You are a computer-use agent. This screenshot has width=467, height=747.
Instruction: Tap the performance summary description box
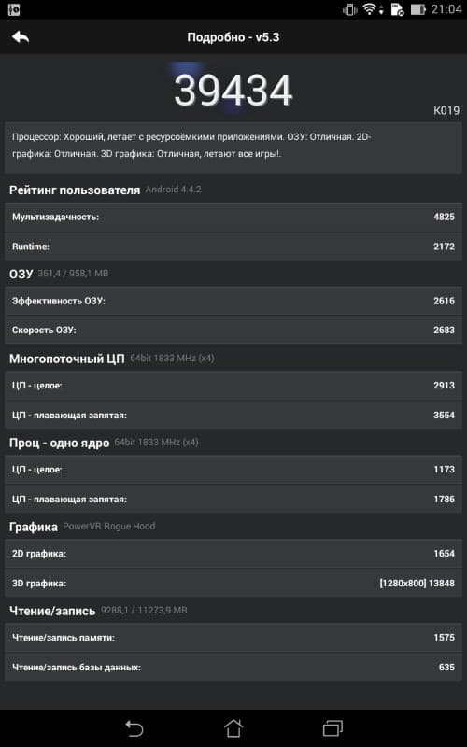(x=233, y=147)
